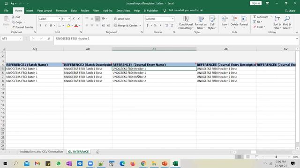Screen dimensions: 300x168
Task: Switch to the Formulas tab
Action: tap(61, 10)
